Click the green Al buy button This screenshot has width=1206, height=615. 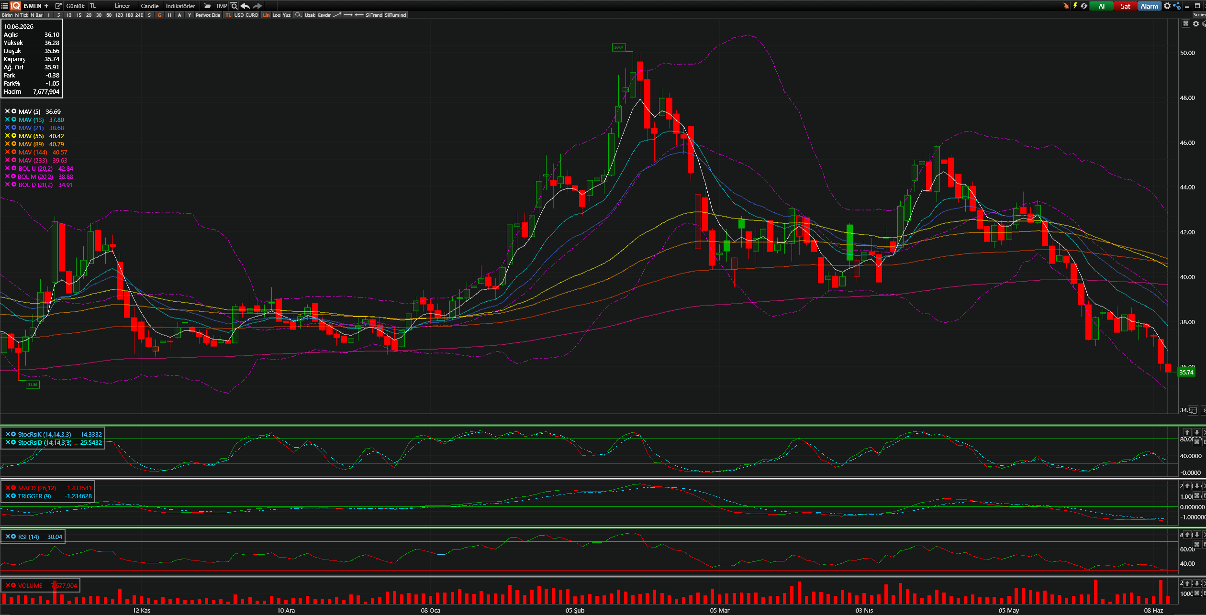1101,6
